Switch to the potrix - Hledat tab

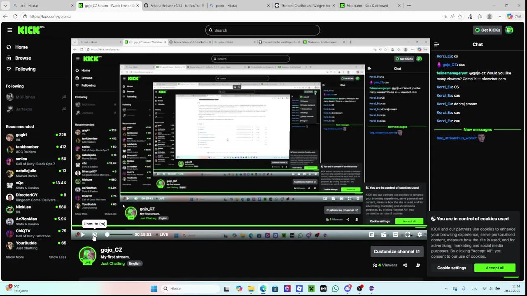[238, 6]
